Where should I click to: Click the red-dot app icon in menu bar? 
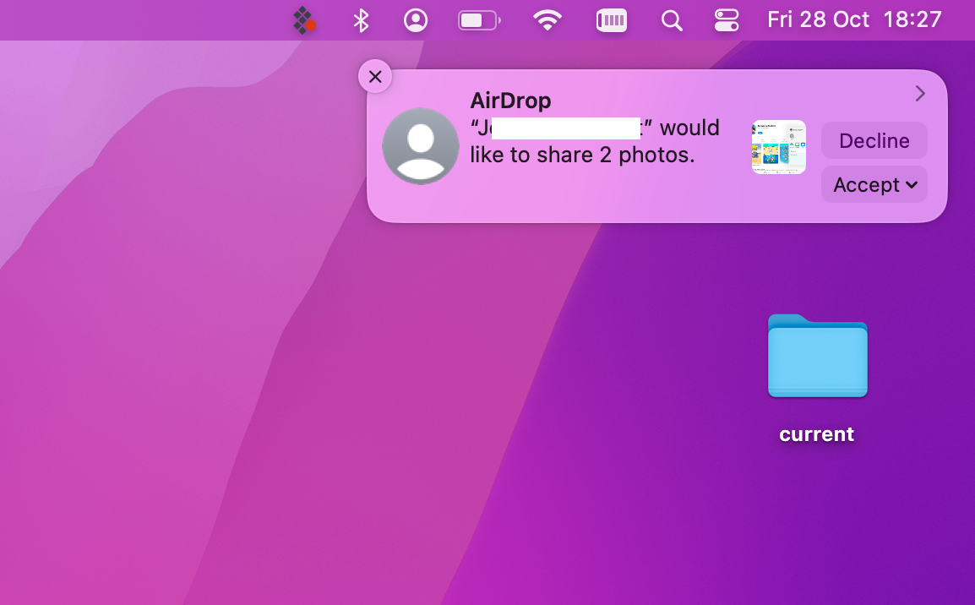[x=303, y=20]
